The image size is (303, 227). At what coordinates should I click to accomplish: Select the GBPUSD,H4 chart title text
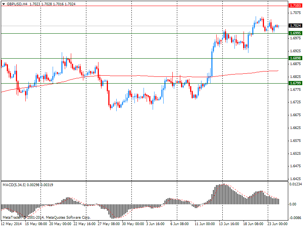pos(17,4)
